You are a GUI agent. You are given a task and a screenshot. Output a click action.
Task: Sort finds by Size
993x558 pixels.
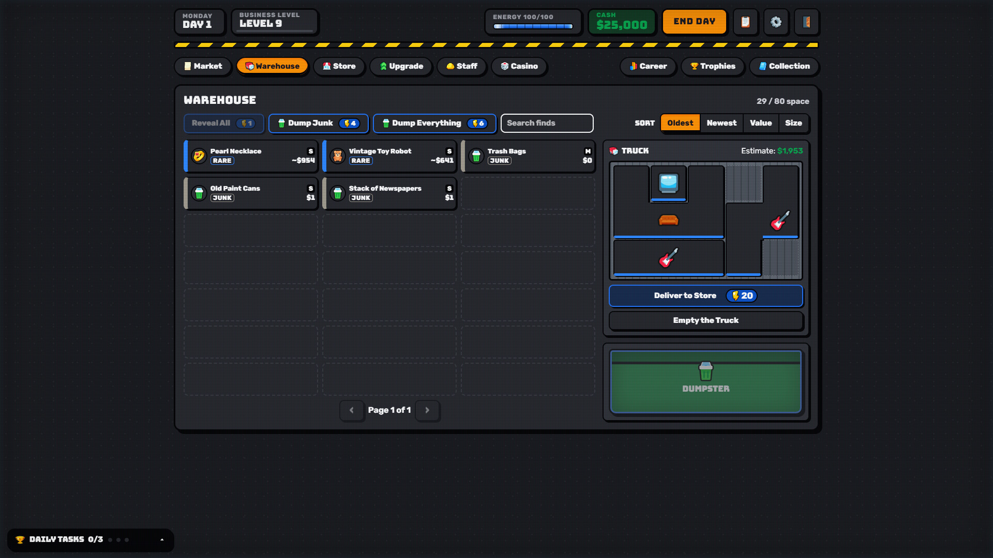click(793, 123)
